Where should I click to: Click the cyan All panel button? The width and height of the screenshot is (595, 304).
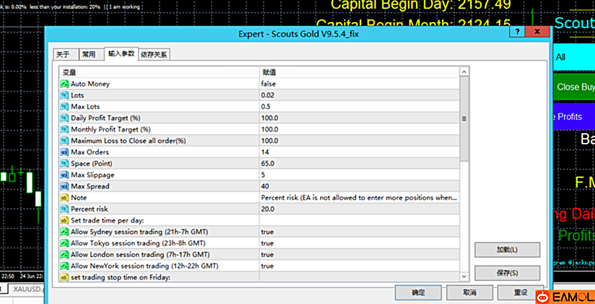pyautogui.click(x=574, y=57)
